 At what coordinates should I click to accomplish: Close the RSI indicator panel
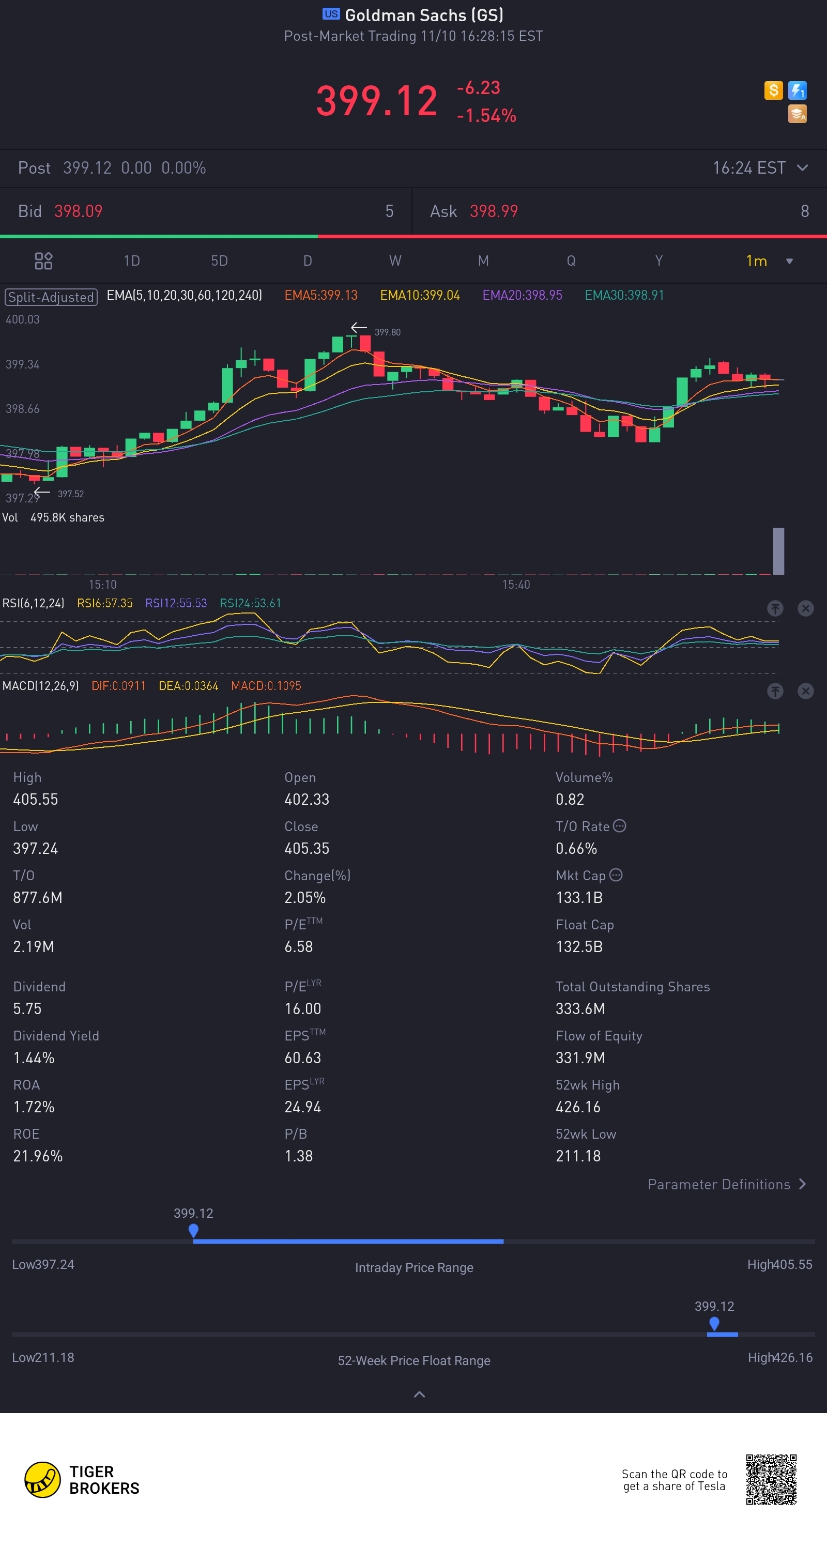tap(805, 608)
